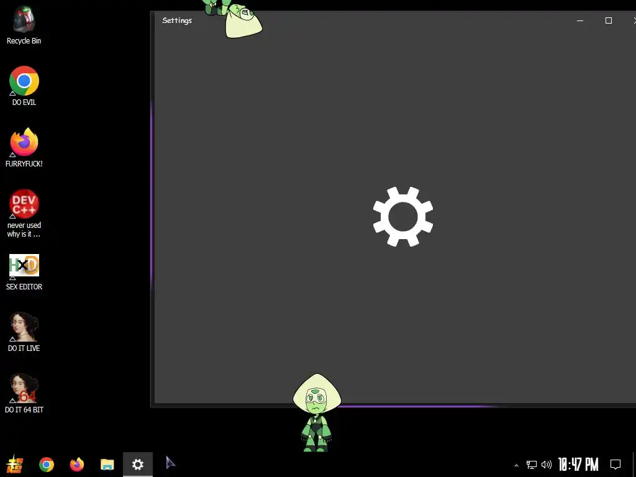Select the Chrome shortcut labeled DO EVIL
The width and height of the screenshot is (636, 477).
click(x=24, y=86)
